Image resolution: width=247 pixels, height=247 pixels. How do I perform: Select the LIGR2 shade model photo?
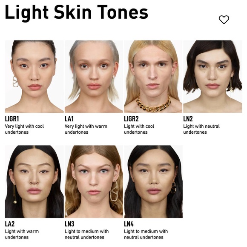click(x=153, y=77)
